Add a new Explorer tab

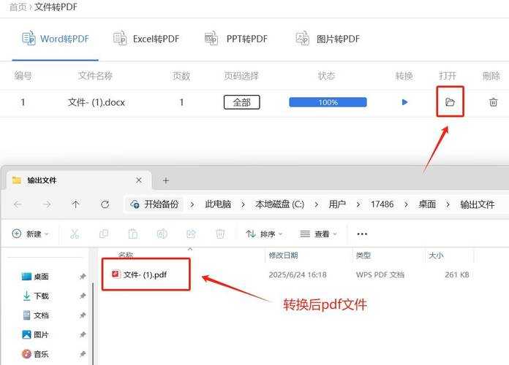[x=165, y=180]
